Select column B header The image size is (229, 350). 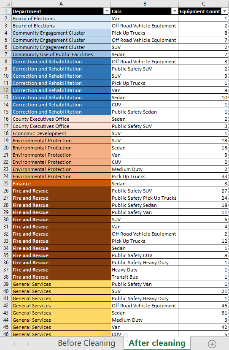click(x=145, y=4)
